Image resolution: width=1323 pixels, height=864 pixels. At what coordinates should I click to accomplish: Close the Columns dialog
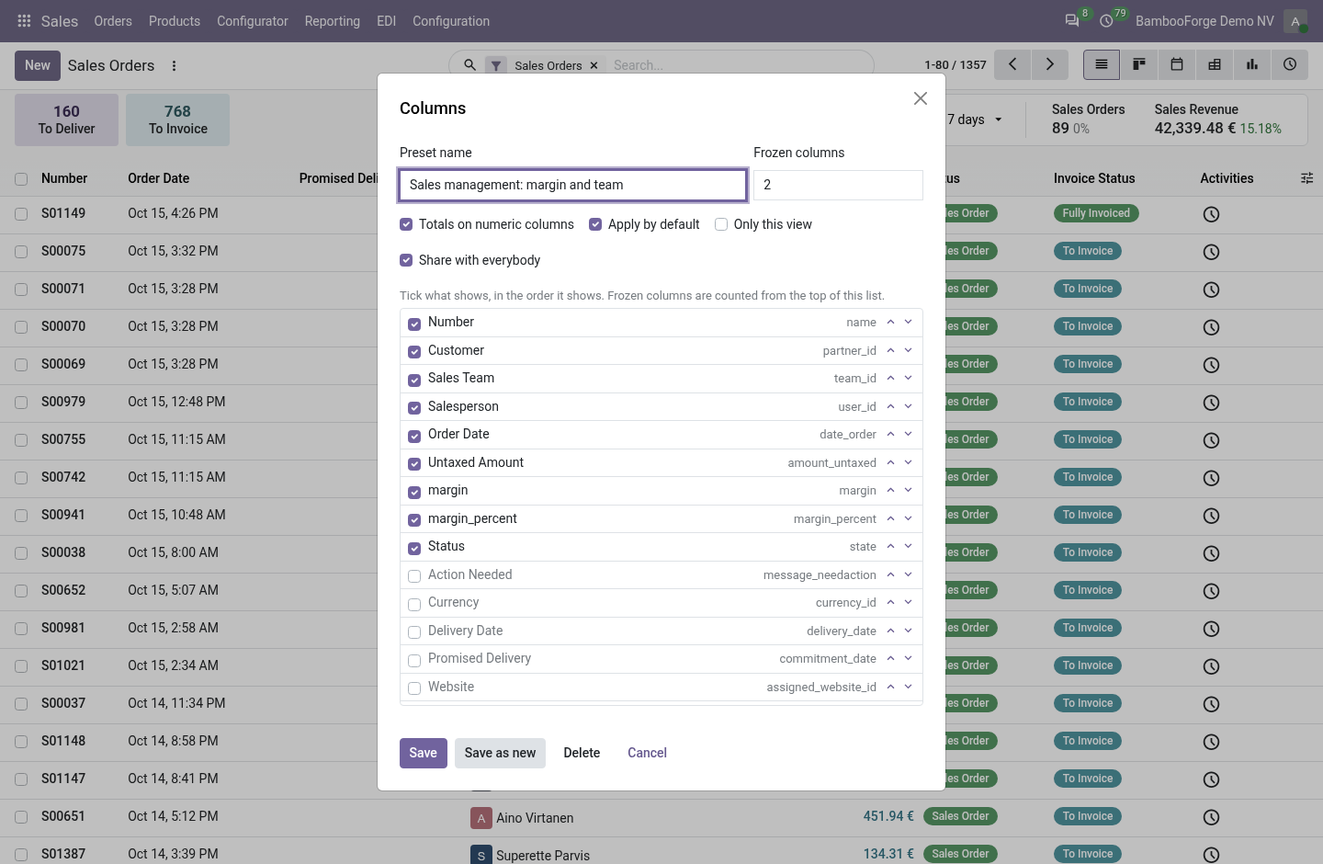(921, 98)
